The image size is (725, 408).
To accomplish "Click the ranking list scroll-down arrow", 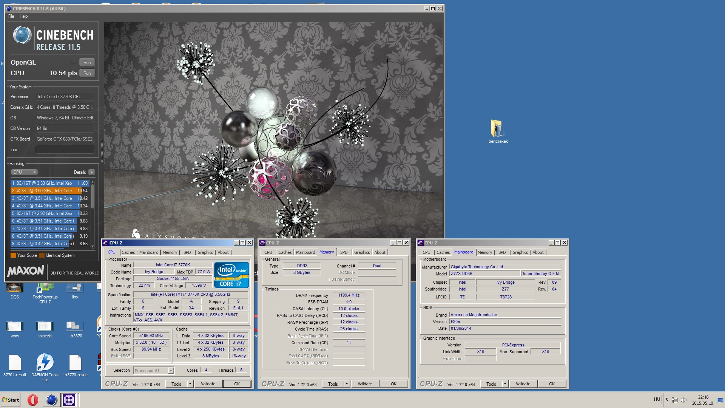I will click(93, 246).
